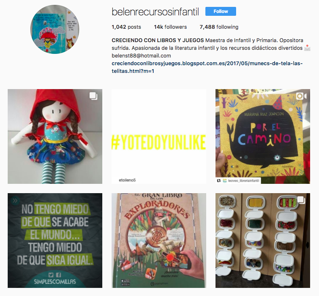Click the carousel icon on containers post
319x296 pixels.
[301, 200]
